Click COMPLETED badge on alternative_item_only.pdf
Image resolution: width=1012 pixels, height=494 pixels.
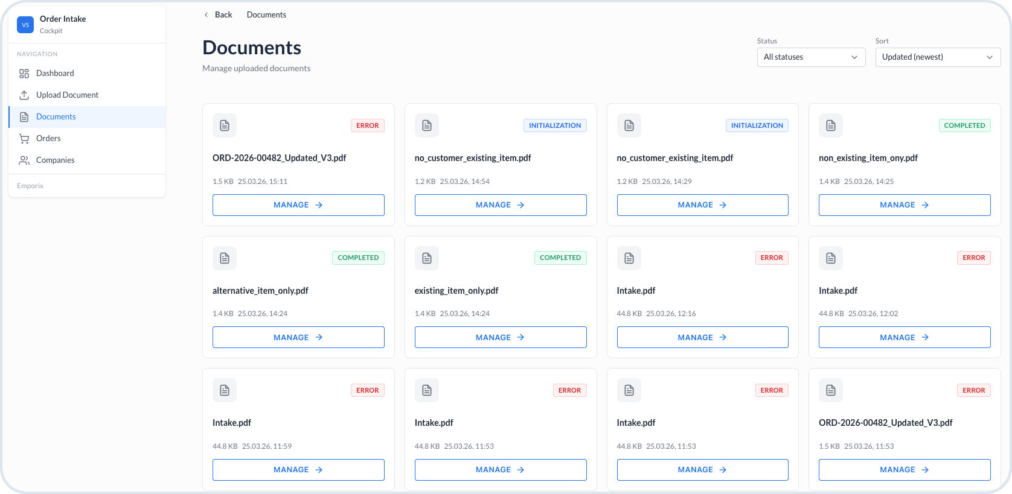tap(358, 258)
